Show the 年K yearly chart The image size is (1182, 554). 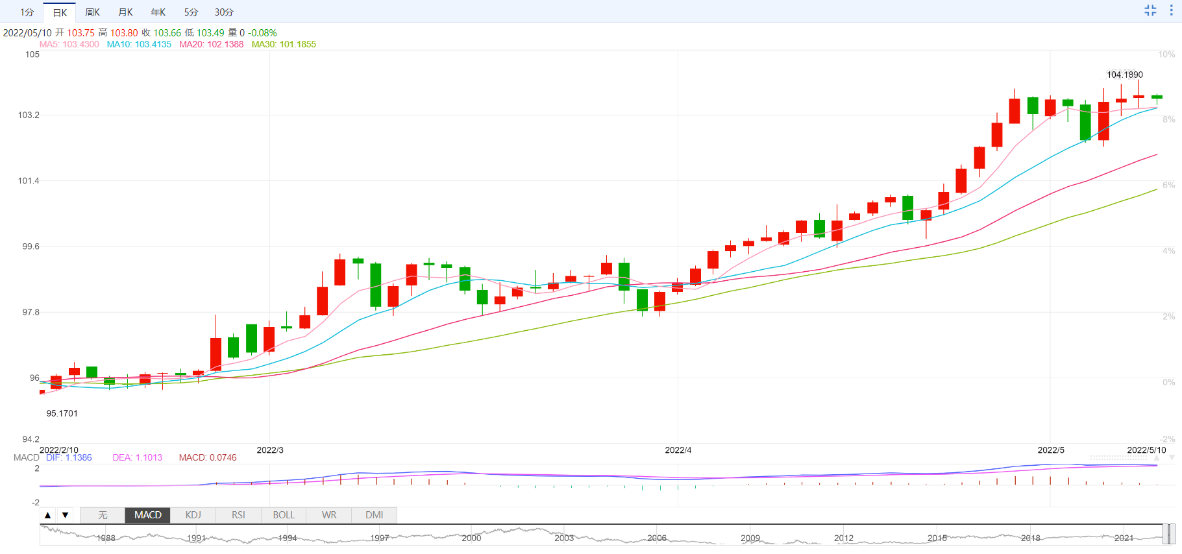[x=158, y=12]
